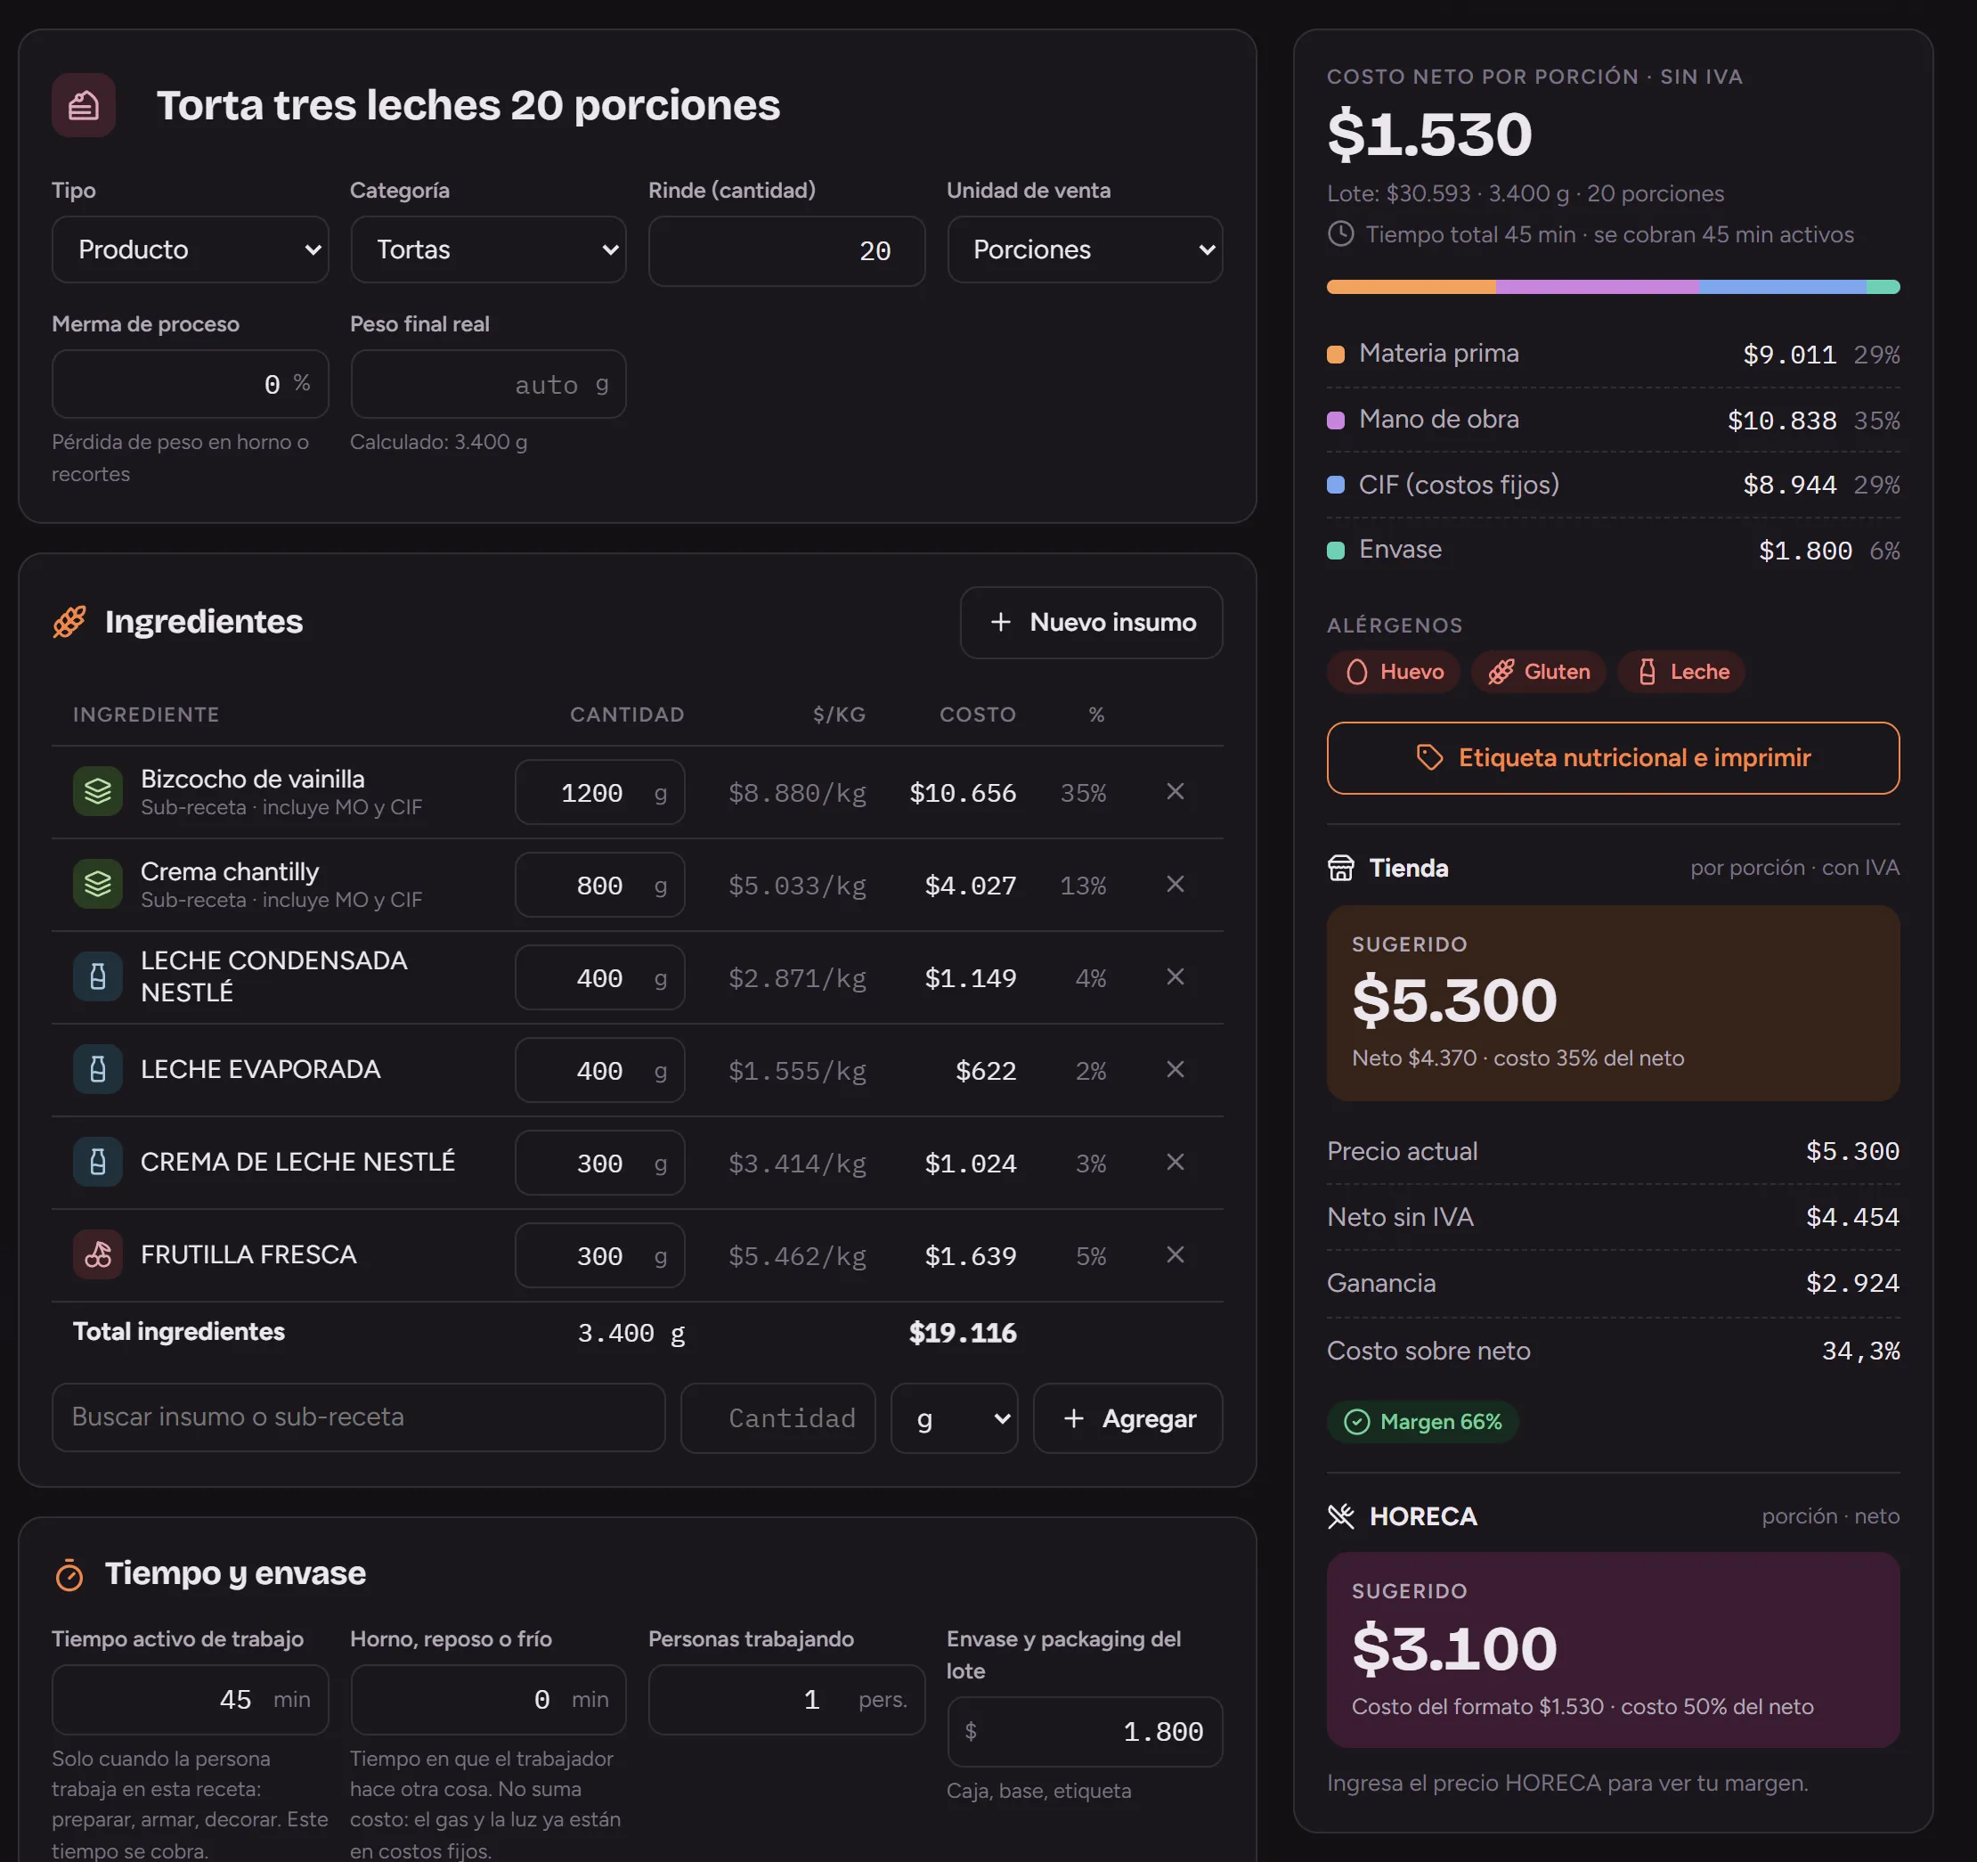The height and width of the screenshot is (1862, 1977).
Task: Click the Huevo allergen tag
Action: pos(1392,673)
